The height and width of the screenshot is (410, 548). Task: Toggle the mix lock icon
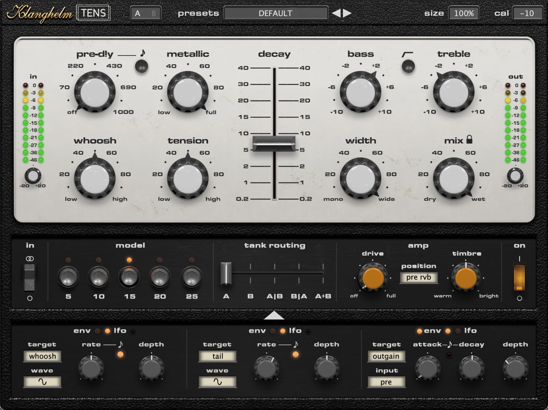pos(469,139)
